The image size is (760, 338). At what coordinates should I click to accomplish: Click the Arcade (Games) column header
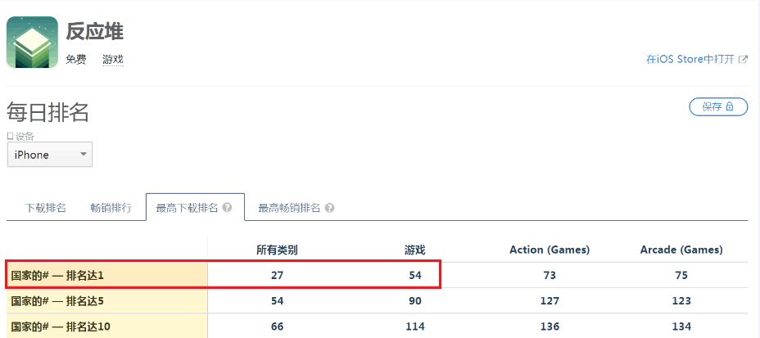click(681, 250)
